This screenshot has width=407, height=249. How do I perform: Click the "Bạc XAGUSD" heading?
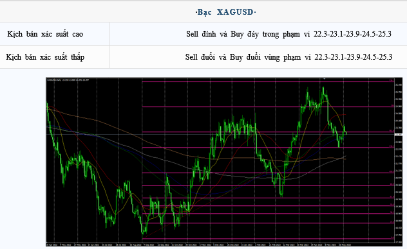[225, 12]
